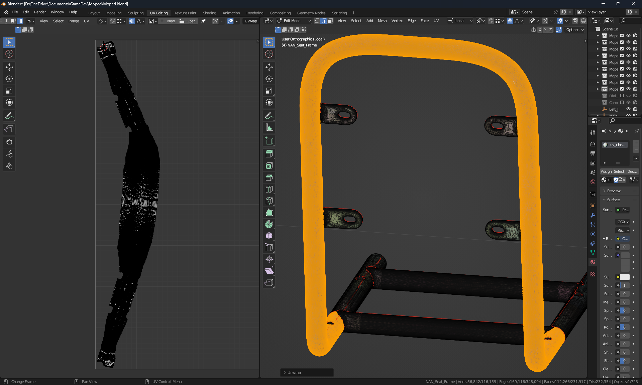Toggle render camera icon for Dial_I collection
Viewport: 642px width, 385px height.
(x=635, y=96)
